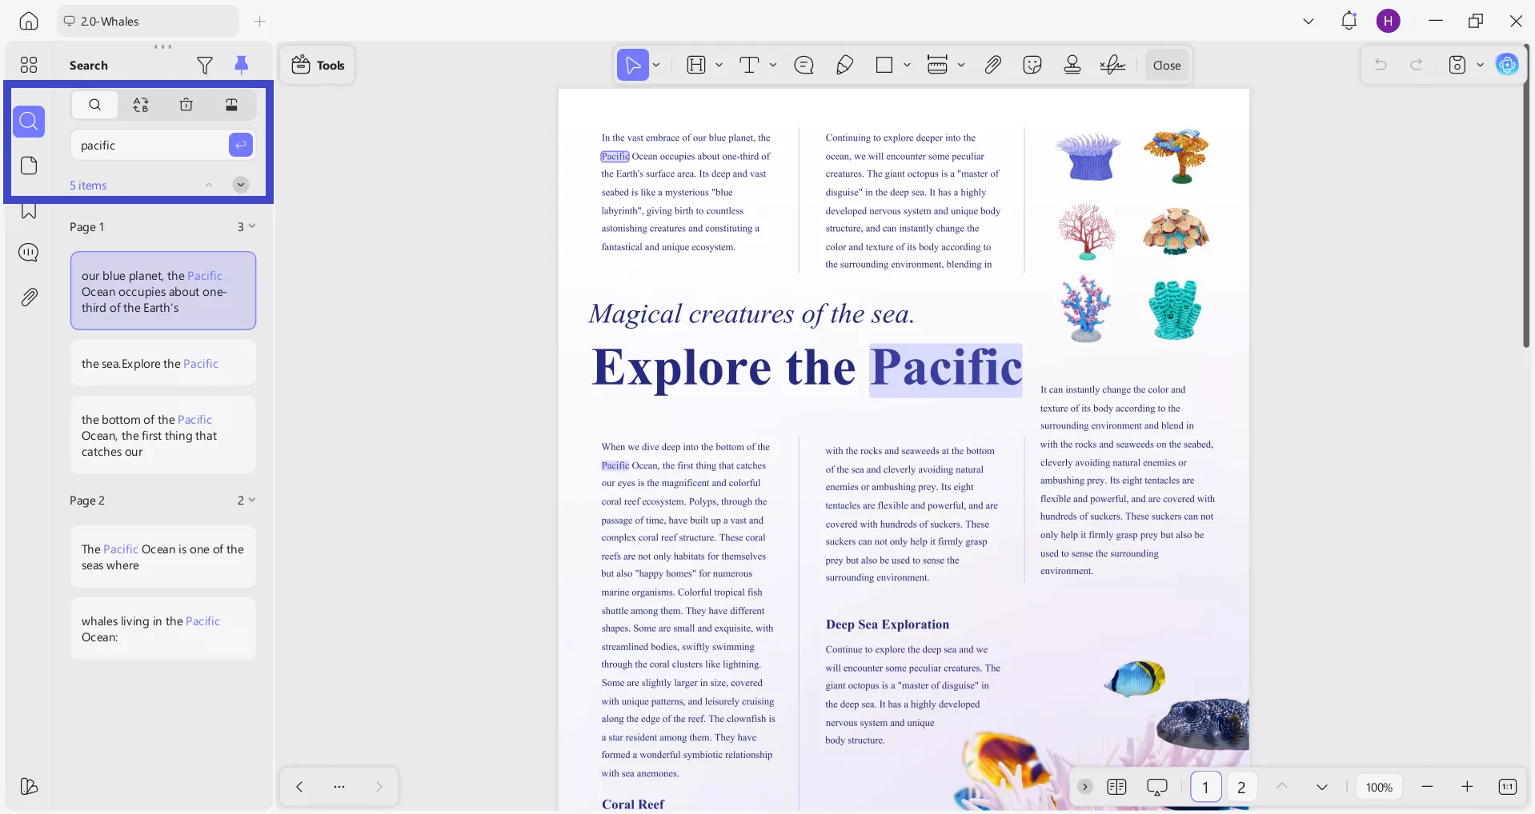The width and height of the screenshot is (1535, 814).
Task: Select the pencil drawing tool
Action: coord(844,66)
